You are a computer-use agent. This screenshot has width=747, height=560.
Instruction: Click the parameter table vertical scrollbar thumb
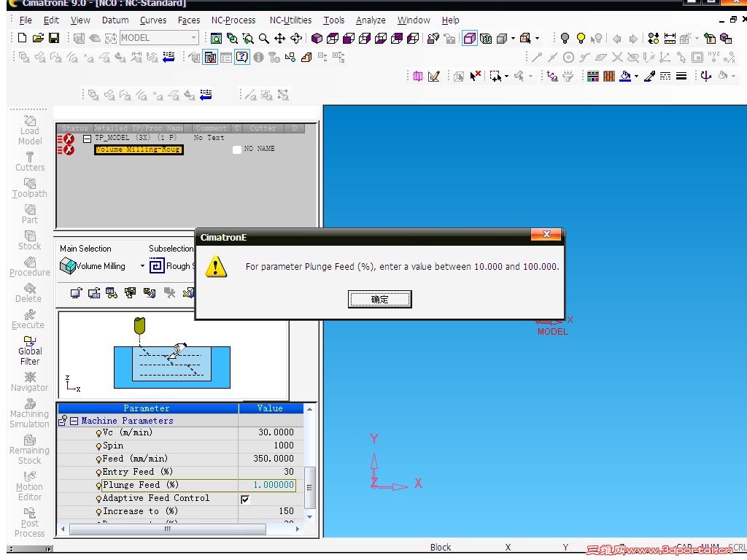[x=309, y=488]
